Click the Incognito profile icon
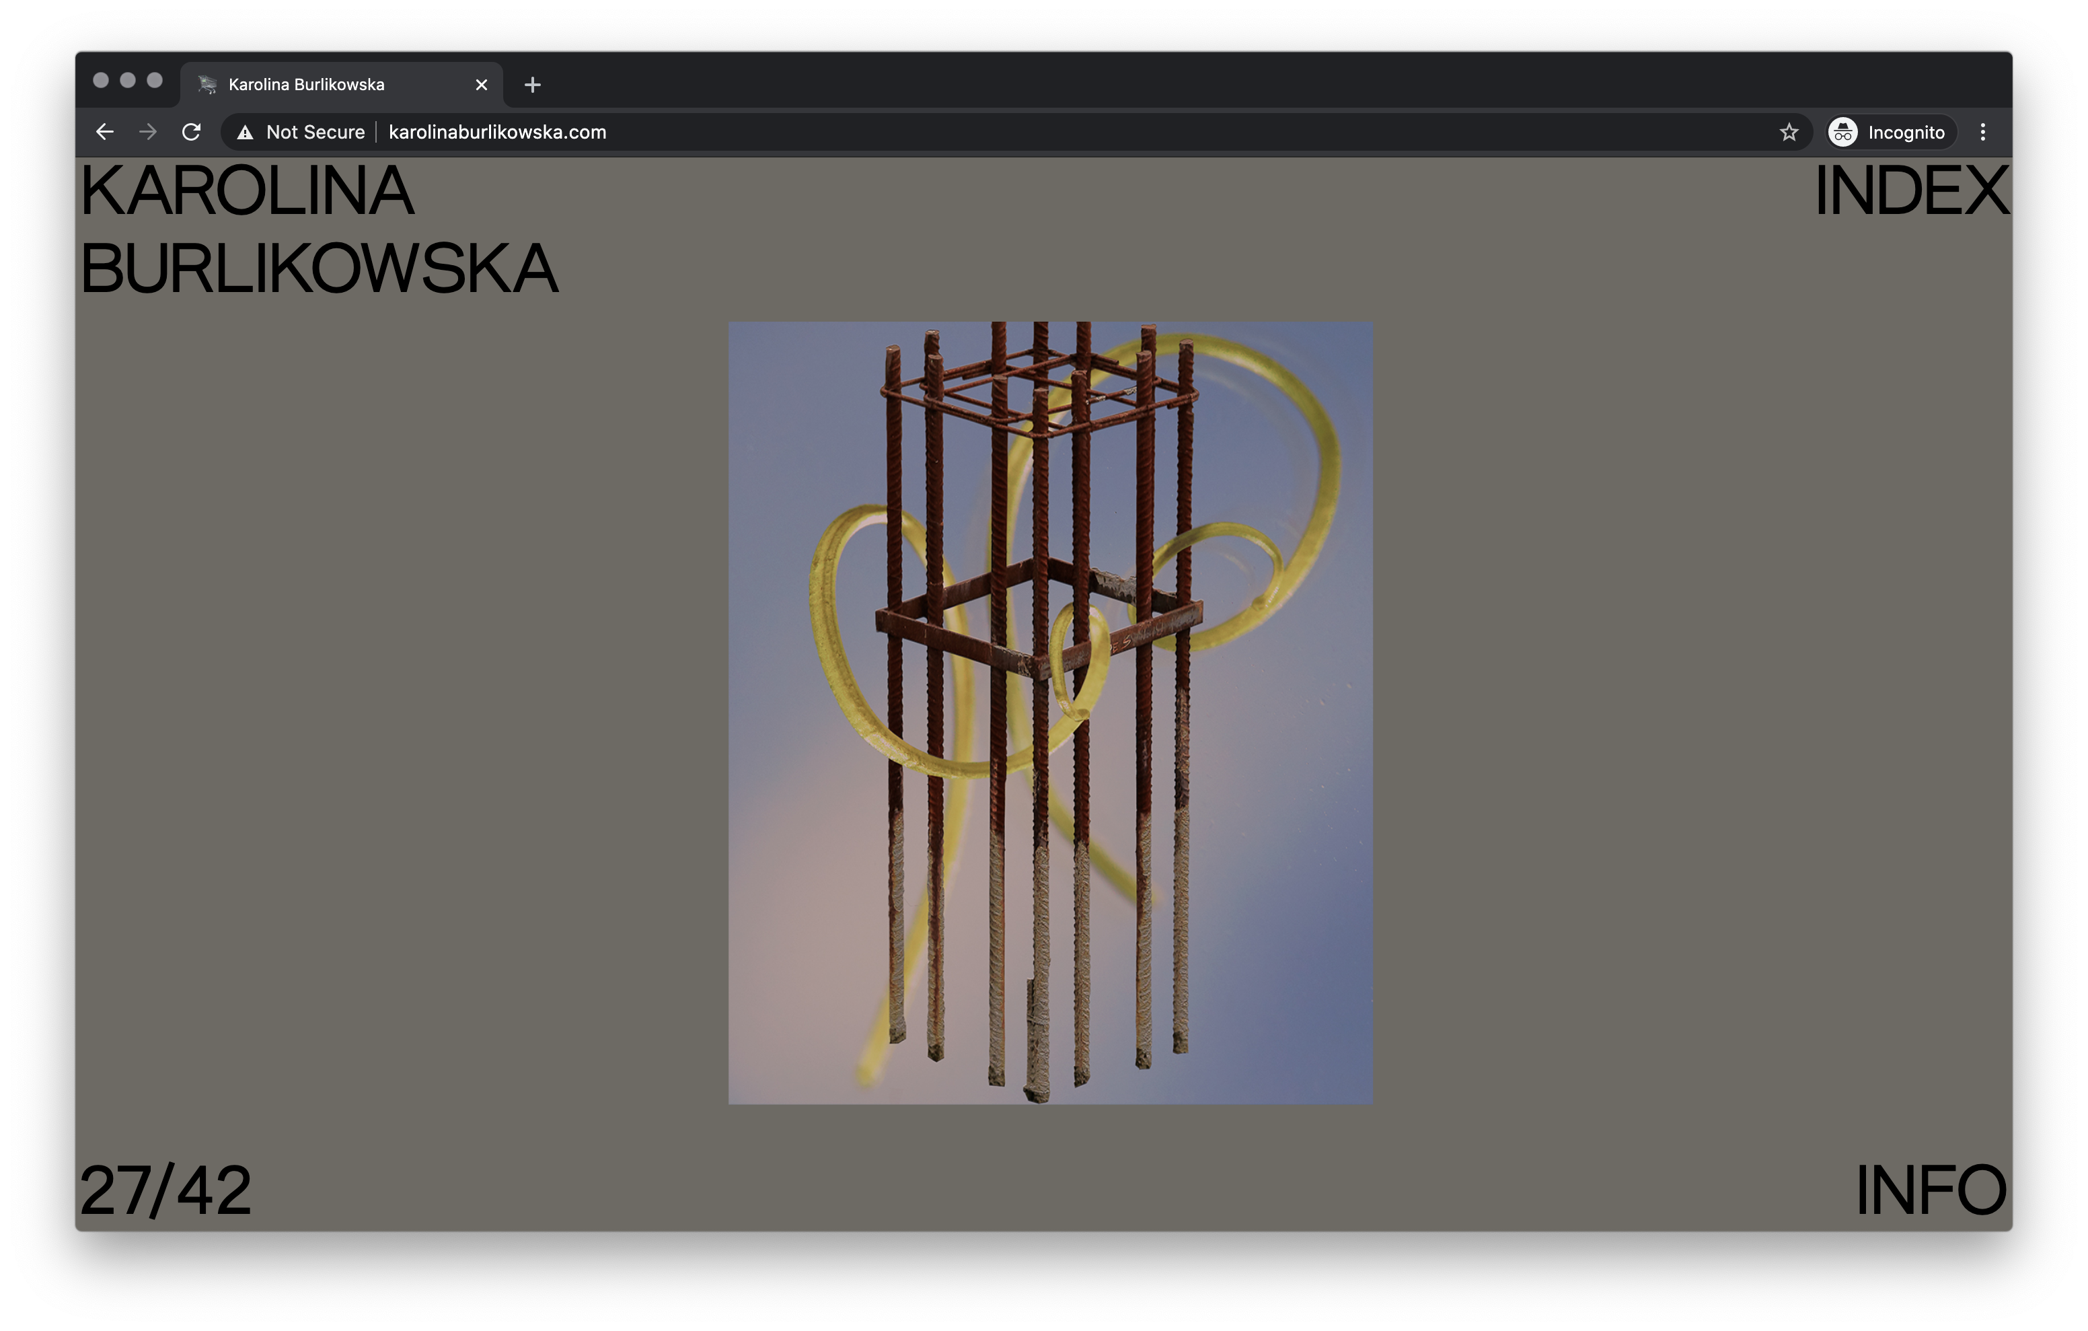This screenshot has width=2088, height=1331. (x=1842, y=132)
